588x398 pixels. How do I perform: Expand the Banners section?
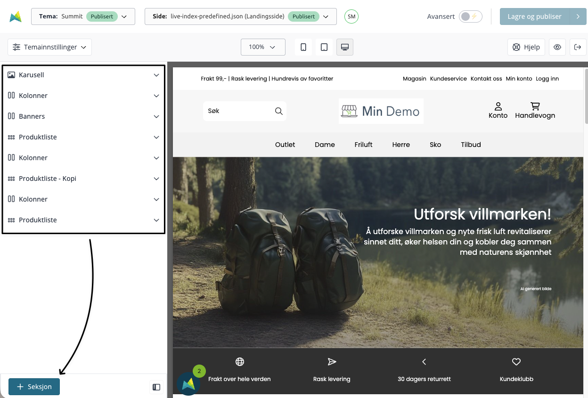(83, 116)
